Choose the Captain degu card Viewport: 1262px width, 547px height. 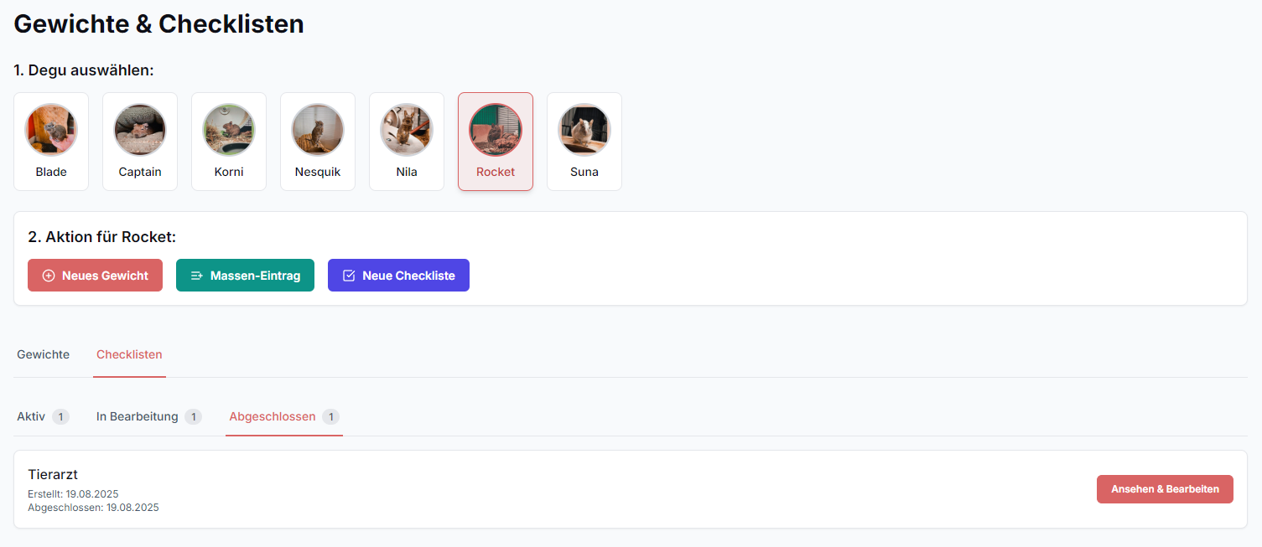click(x=140, y=142)
